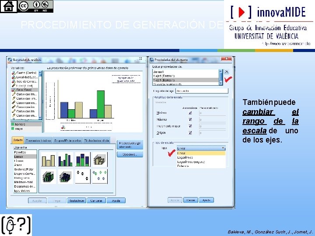Select the simple 3-D bar thumbnail
Screen dimensions: 315x236
[x=100, y=160]
